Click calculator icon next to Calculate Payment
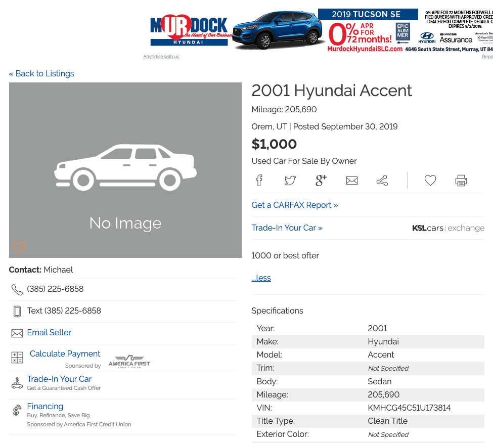493x443 pixels. click(17, 358)
